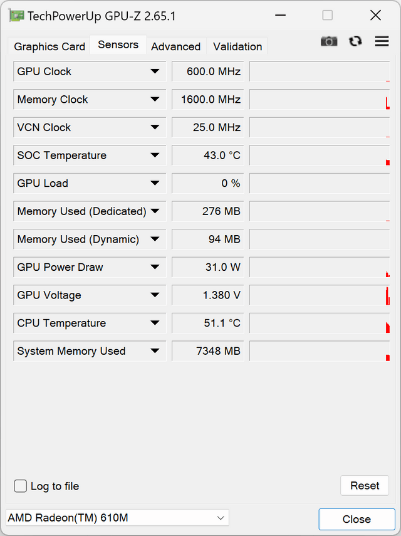401x536 pixels.
Task: Click the GPU-Z app icon in title bar
Action: pos(17,16)
